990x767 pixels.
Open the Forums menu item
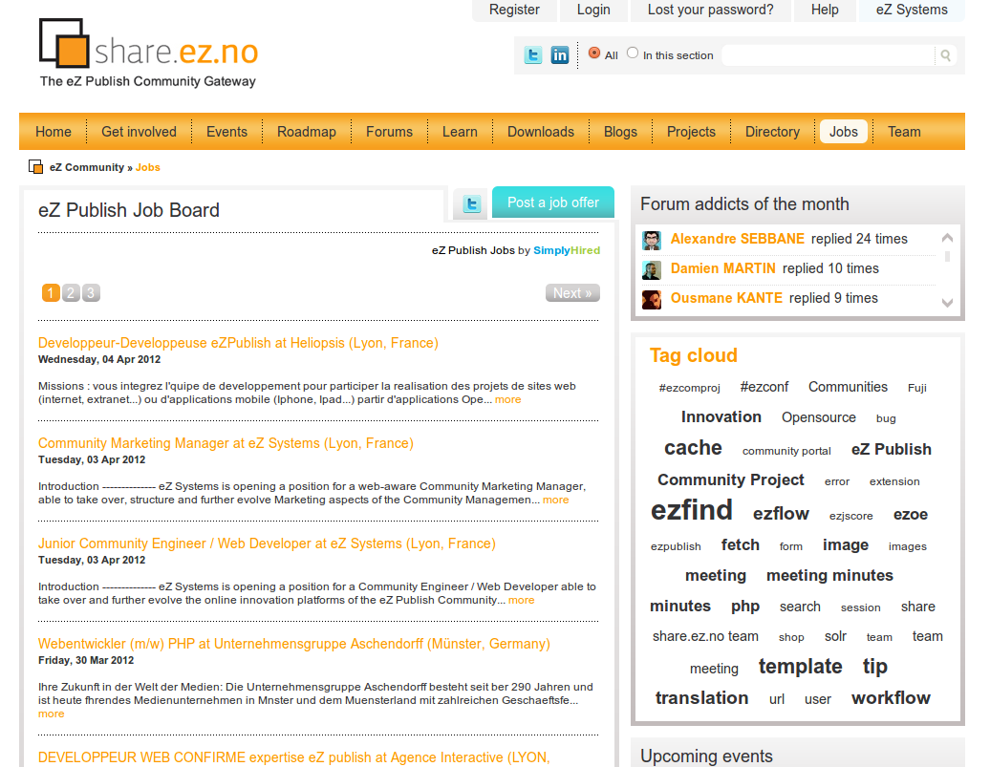pyautogui.click(x=389, y=132)
